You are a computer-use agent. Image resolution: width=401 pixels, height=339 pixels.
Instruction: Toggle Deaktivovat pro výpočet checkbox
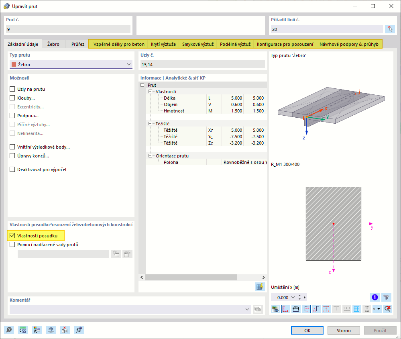[12, 169]
